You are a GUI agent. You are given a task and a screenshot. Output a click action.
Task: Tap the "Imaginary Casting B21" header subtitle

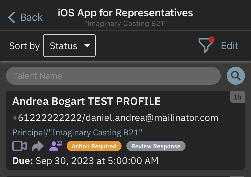coord(125,23)
